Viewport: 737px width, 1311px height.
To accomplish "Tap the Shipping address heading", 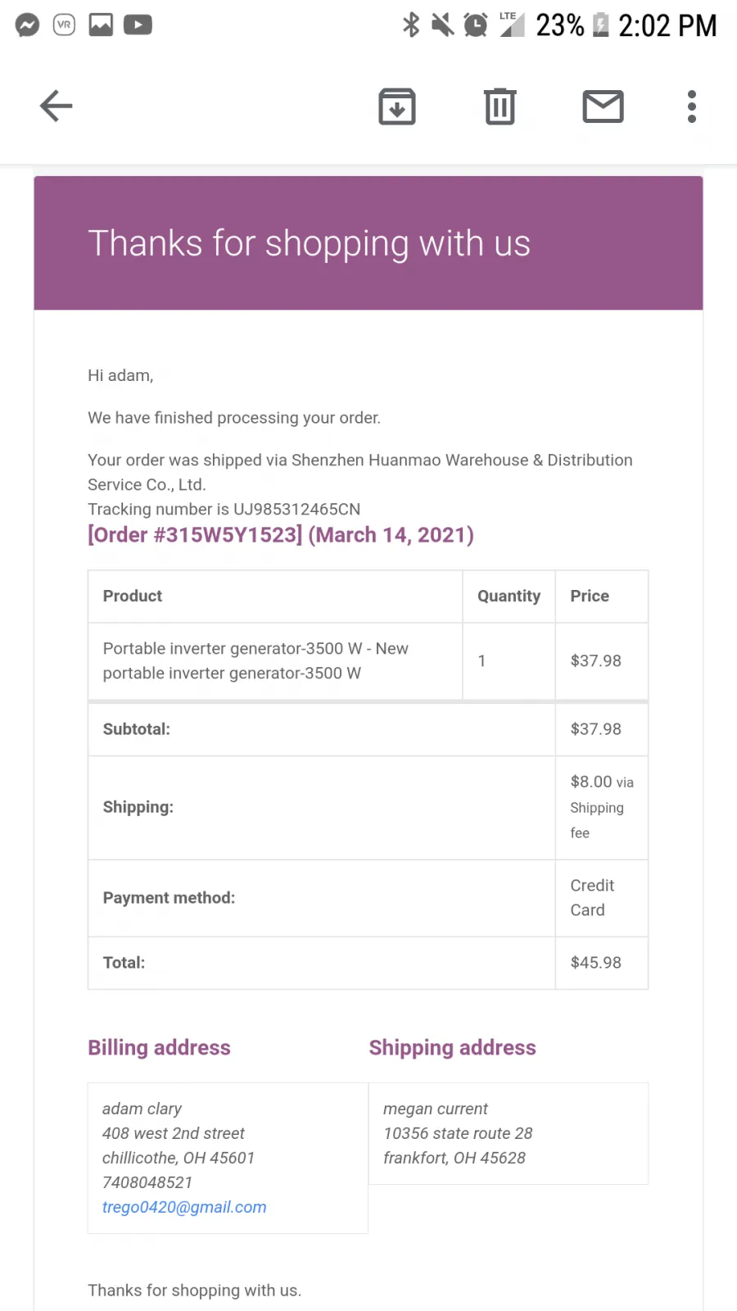I will (452, 1048).
